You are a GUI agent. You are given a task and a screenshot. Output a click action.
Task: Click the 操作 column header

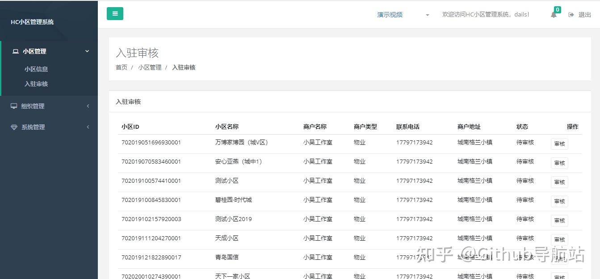click(573, 127)
